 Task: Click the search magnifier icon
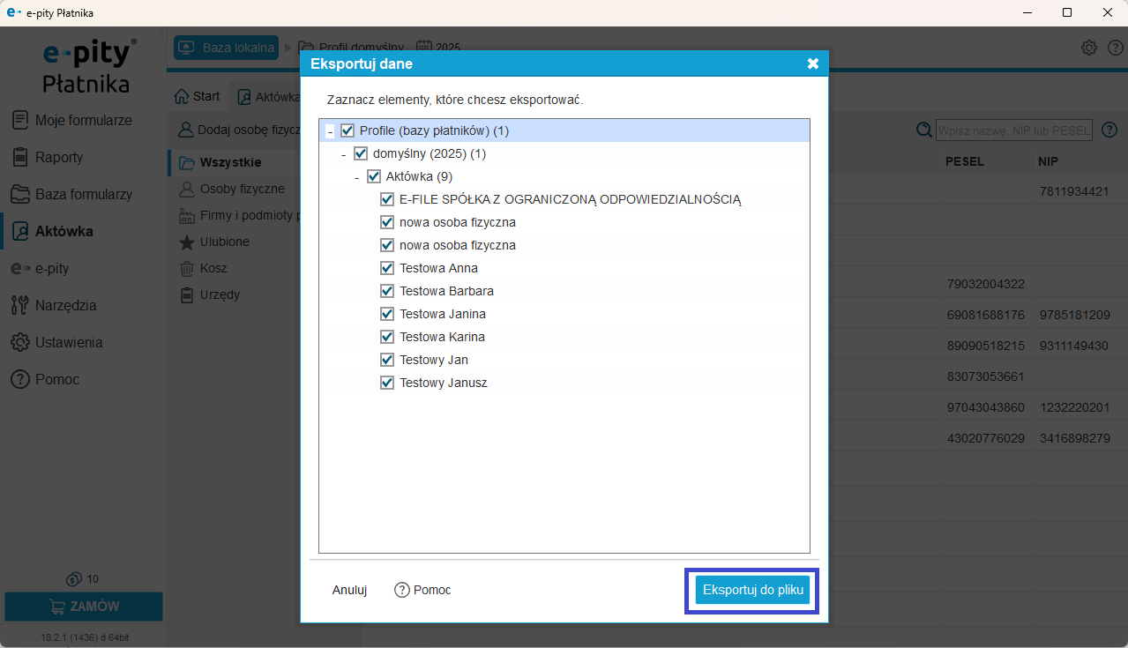tap(924, 130)
